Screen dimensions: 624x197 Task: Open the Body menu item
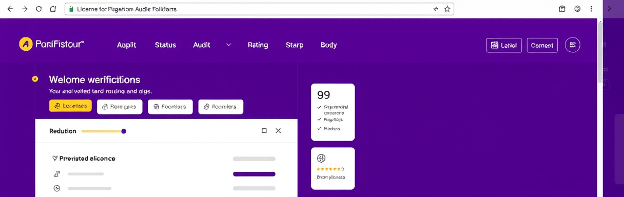tap(328, 45)
